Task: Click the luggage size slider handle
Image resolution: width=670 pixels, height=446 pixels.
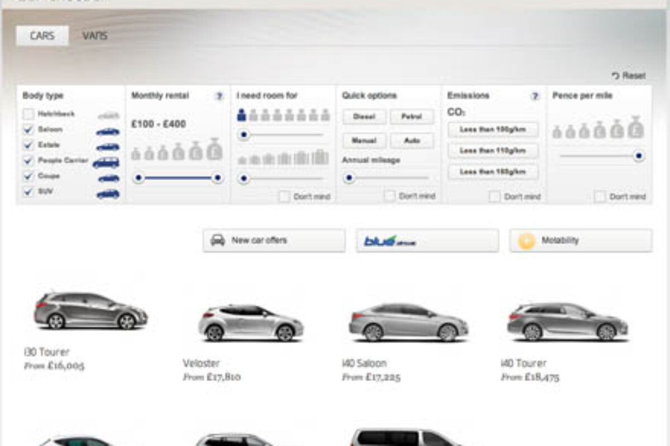Action: click(x=243, y=178)
